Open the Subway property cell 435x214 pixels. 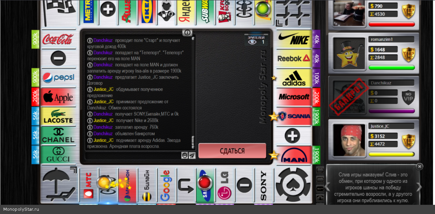205,12
